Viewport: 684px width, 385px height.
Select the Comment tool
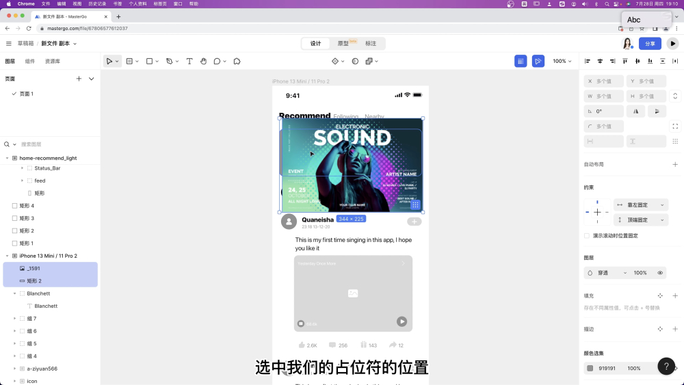(217, 62)
